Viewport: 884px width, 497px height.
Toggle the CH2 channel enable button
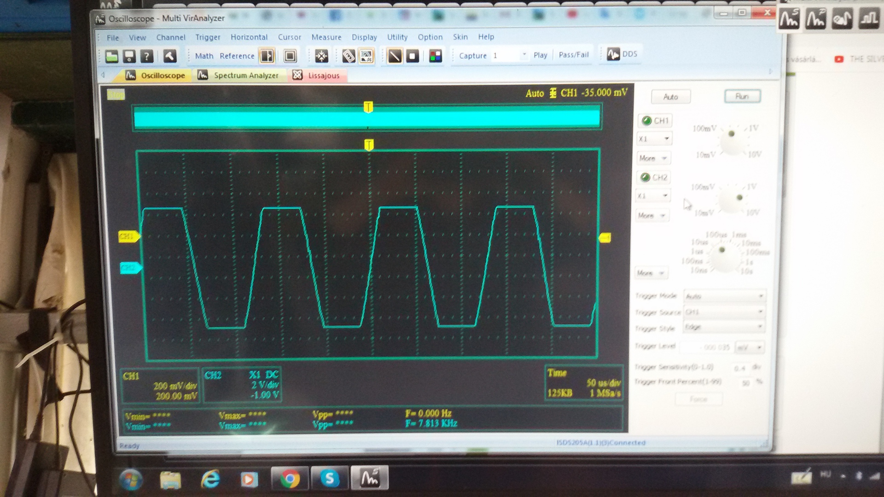[x=654, y=177]
